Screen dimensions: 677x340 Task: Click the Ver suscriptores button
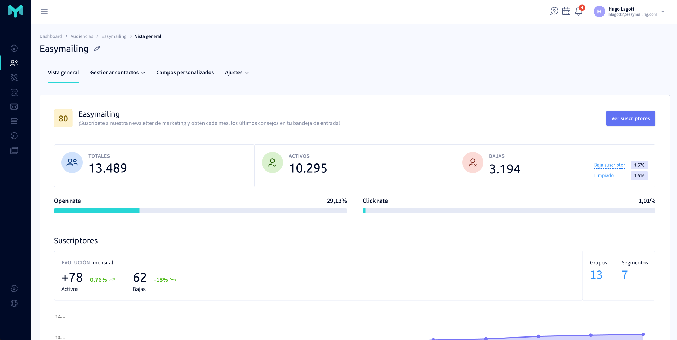[x=631, y=118]
